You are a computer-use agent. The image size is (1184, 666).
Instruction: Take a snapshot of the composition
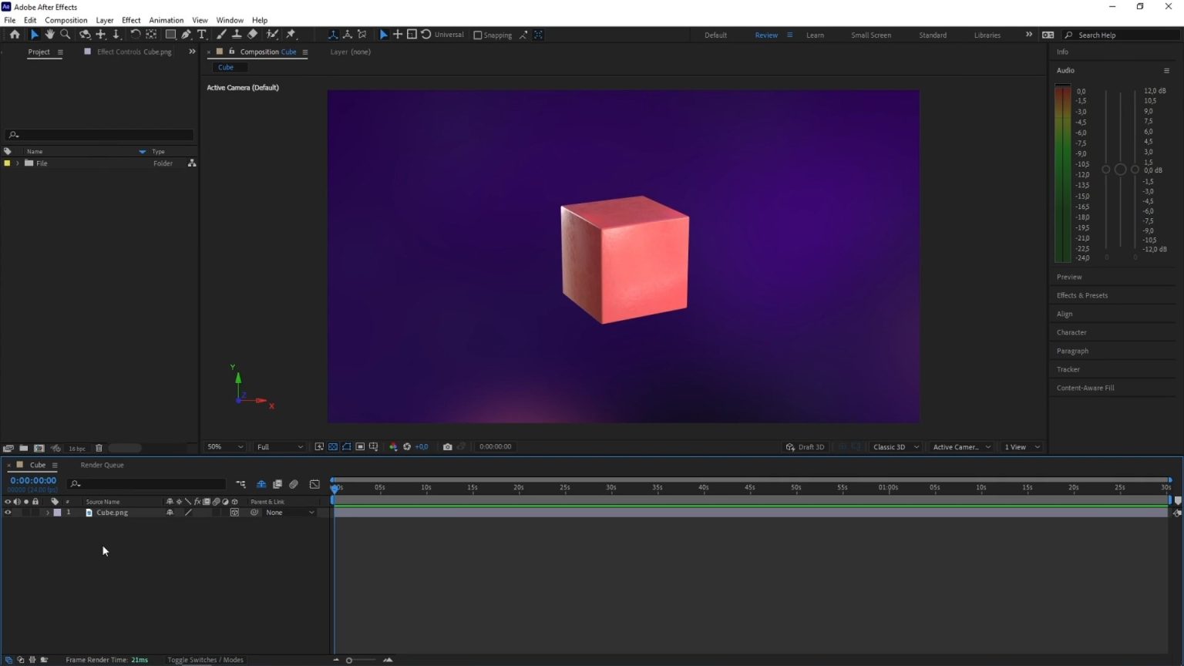coord(448,446)
